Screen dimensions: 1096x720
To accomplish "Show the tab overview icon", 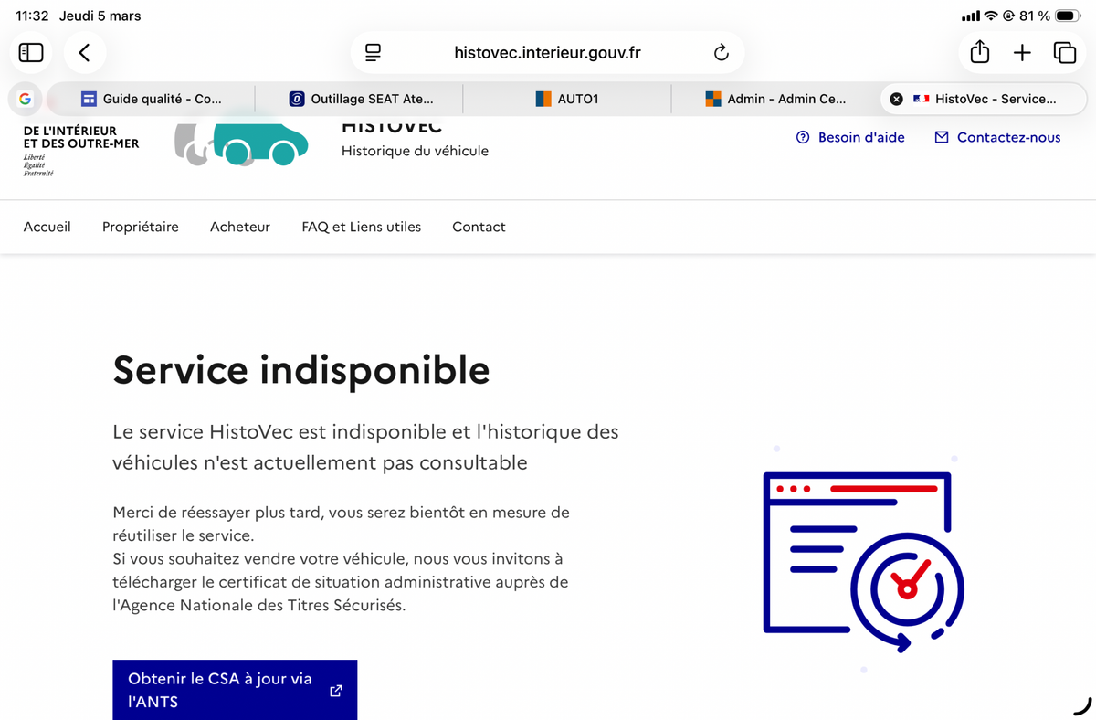I will pyautogui.click(x=1065, y=53).
